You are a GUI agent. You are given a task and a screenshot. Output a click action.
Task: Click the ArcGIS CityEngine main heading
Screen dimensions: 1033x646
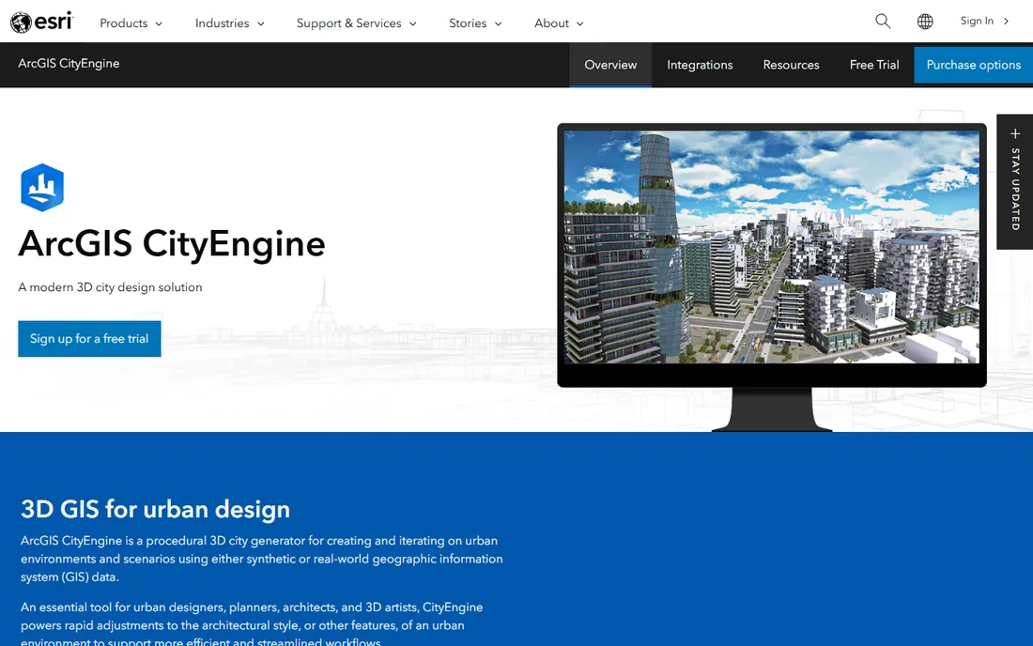171,243
